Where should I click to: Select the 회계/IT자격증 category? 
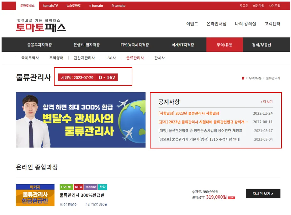click(183, 45)
